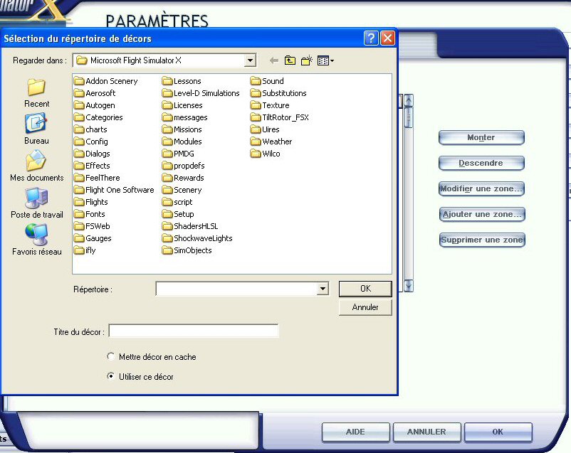Viewport: 571px width, 453px height.
Task: Select the Lessons folder
Action: tap(182, 81)
